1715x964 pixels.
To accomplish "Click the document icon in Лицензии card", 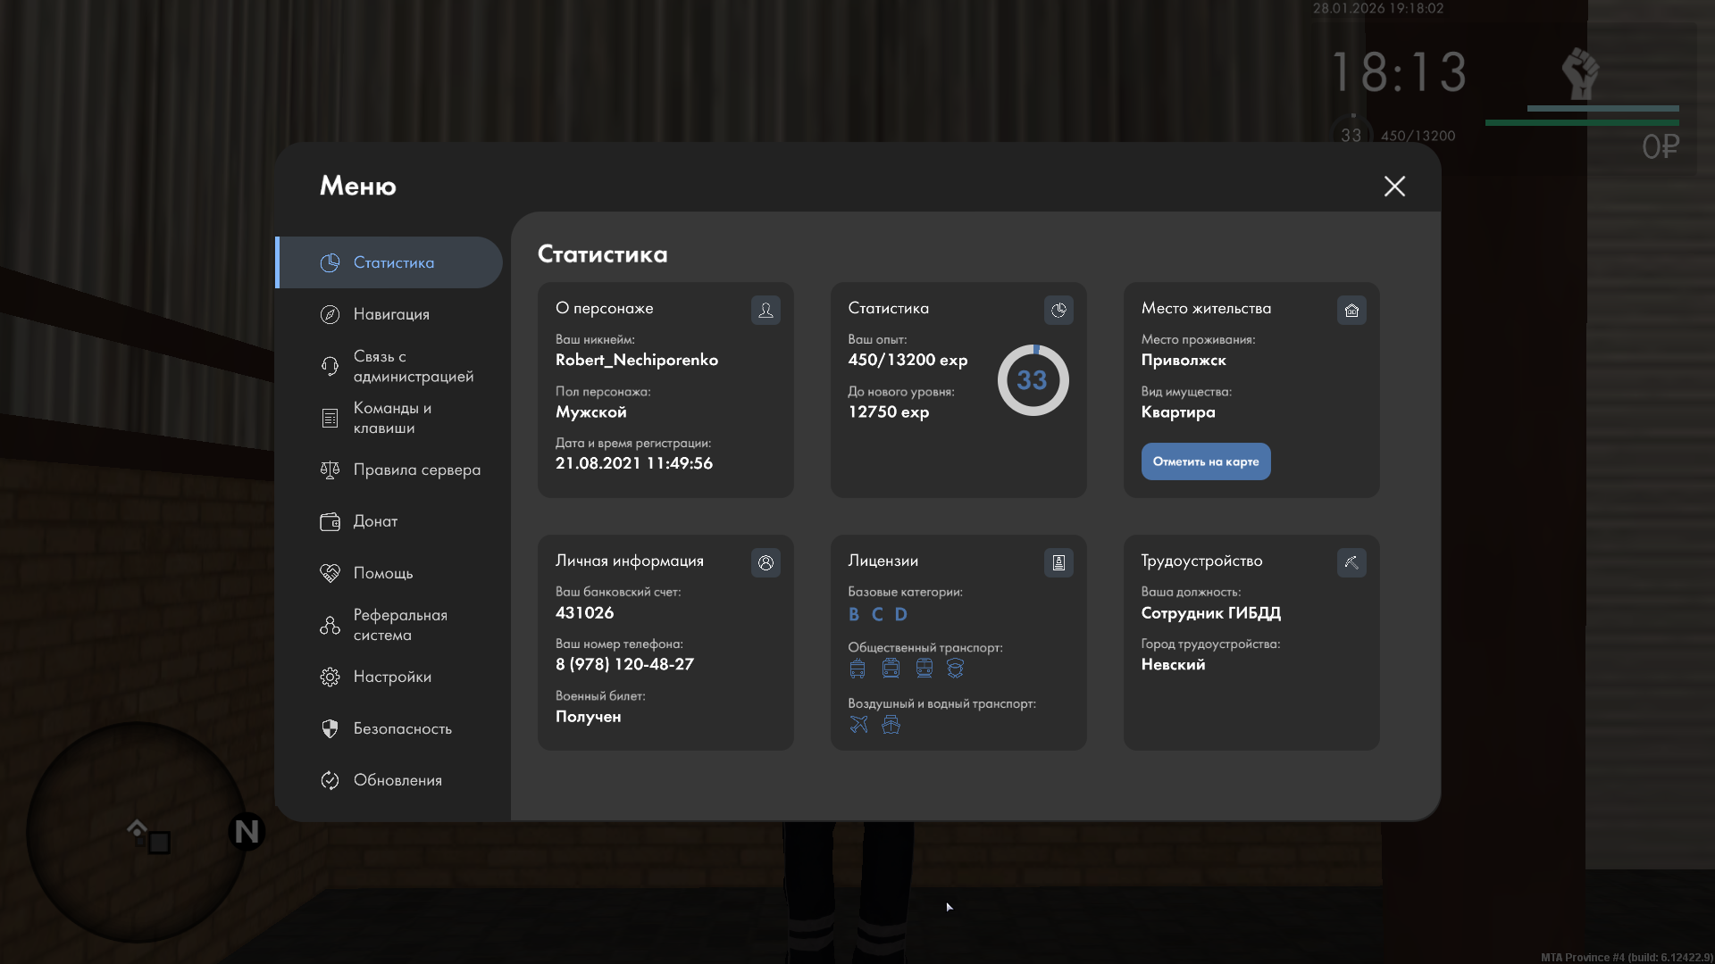I will [x=1058, y=562].
